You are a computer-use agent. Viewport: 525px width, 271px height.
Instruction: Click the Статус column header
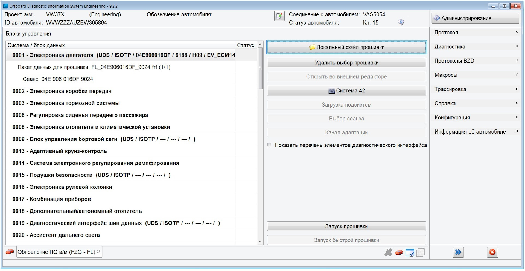click(246, 45)
